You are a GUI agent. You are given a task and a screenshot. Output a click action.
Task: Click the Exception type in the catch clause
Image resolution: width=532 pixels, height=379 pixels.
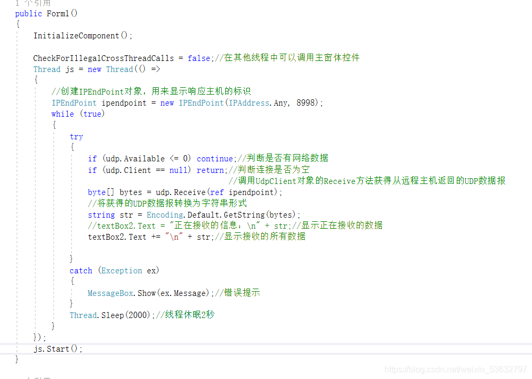pyautogui.click(x=122, y=270)
